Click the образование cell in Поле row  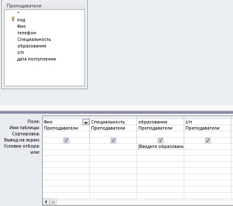160,122
